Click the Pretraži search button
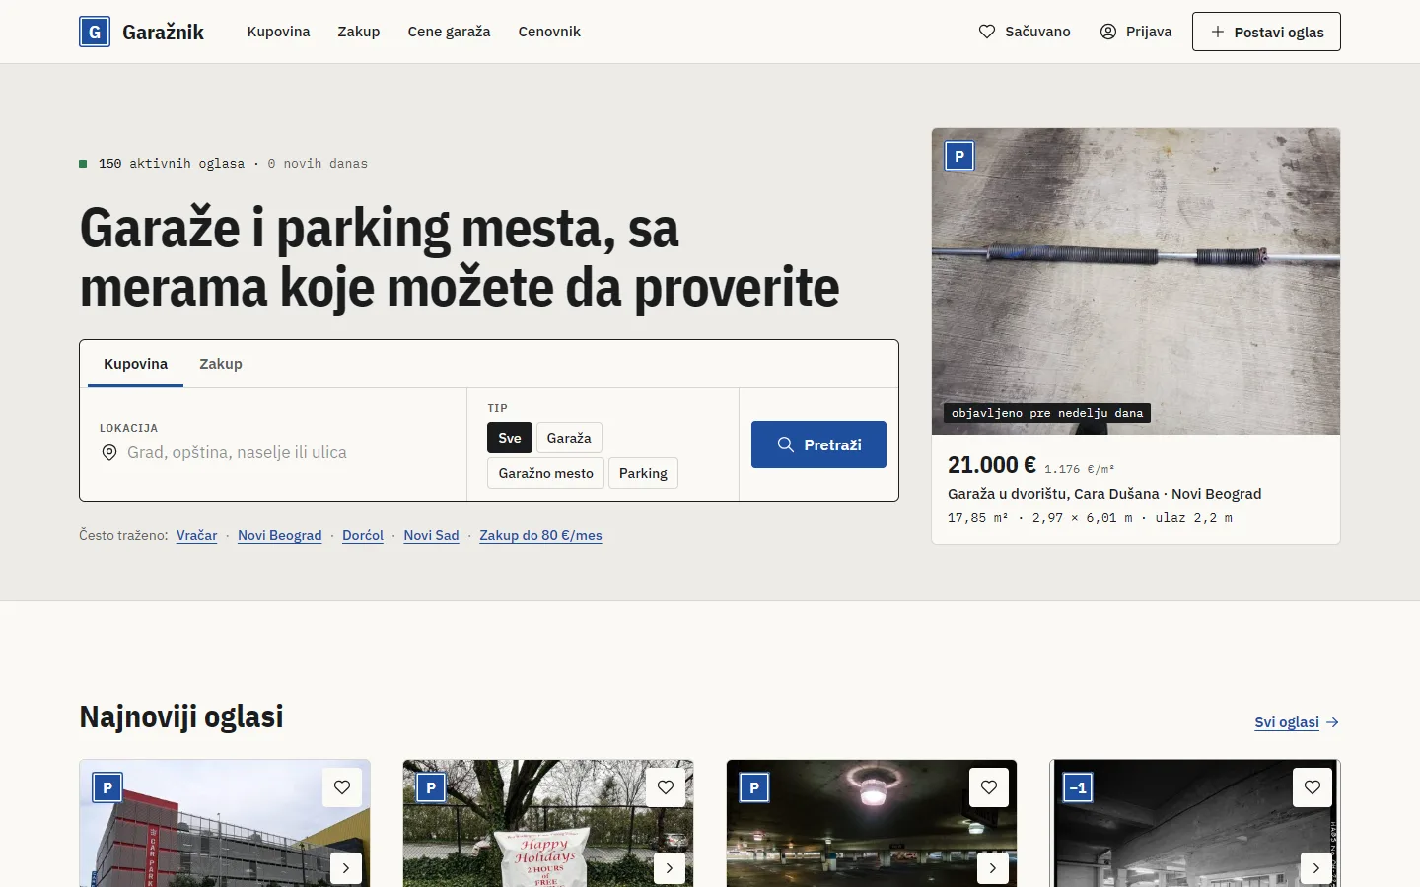This screenshot has width=1420, height=887. 818,444
